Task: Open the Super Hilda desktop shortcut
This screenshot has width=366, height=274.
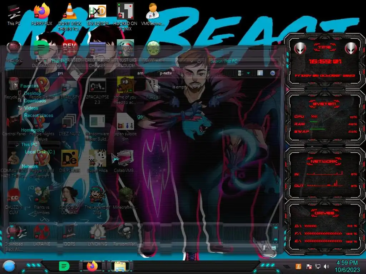Action: pyautogui.click(x=98, y=161)
